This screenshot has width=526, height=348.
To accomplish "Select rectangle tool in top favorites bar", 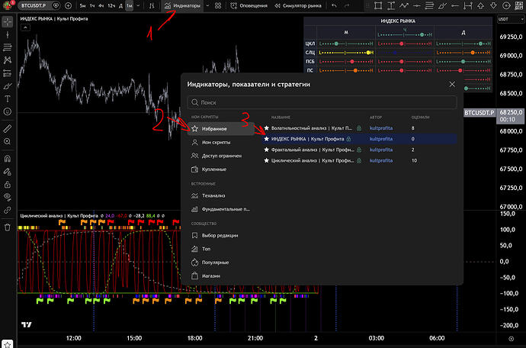I will pyautogui.click(x=378, y=5).
